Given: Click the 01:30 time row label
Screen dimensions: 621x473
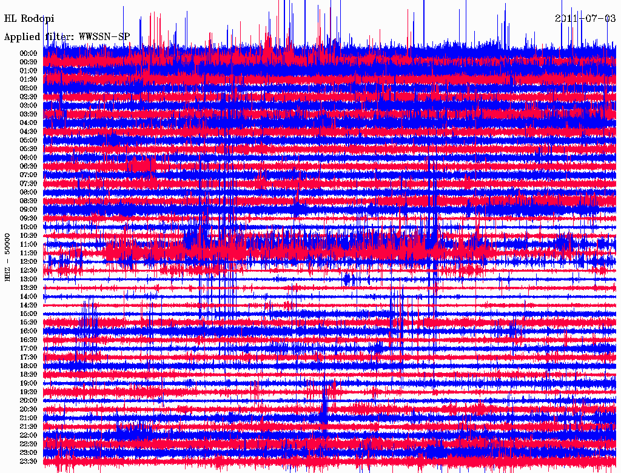Looking at the screenshot, I should [29, 79].
